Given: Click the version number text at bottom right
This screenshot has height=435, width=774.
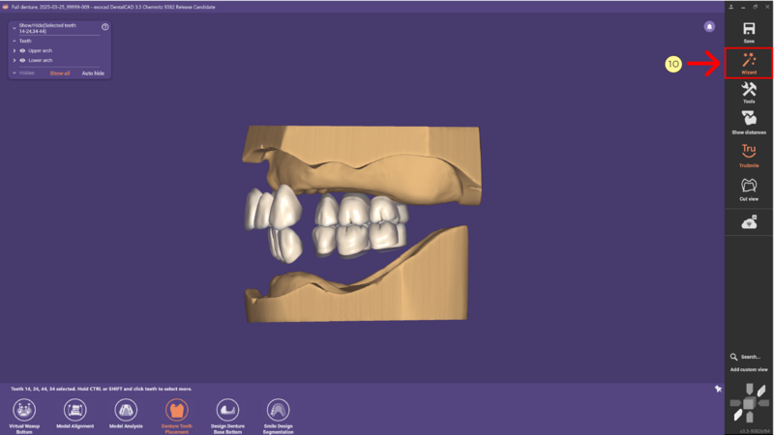Looking at the screenshot, I should [756, 431].
